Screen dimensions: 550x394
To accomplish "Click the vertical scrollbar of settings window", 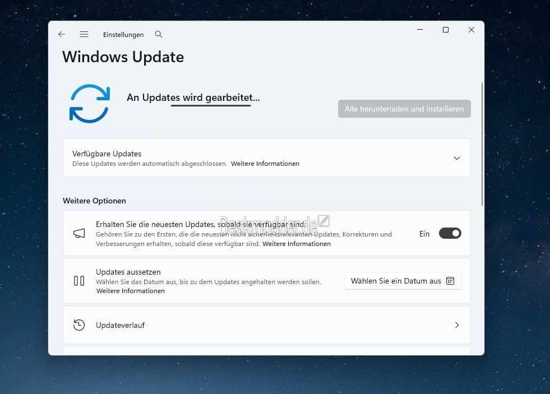I will pos(482,144).
